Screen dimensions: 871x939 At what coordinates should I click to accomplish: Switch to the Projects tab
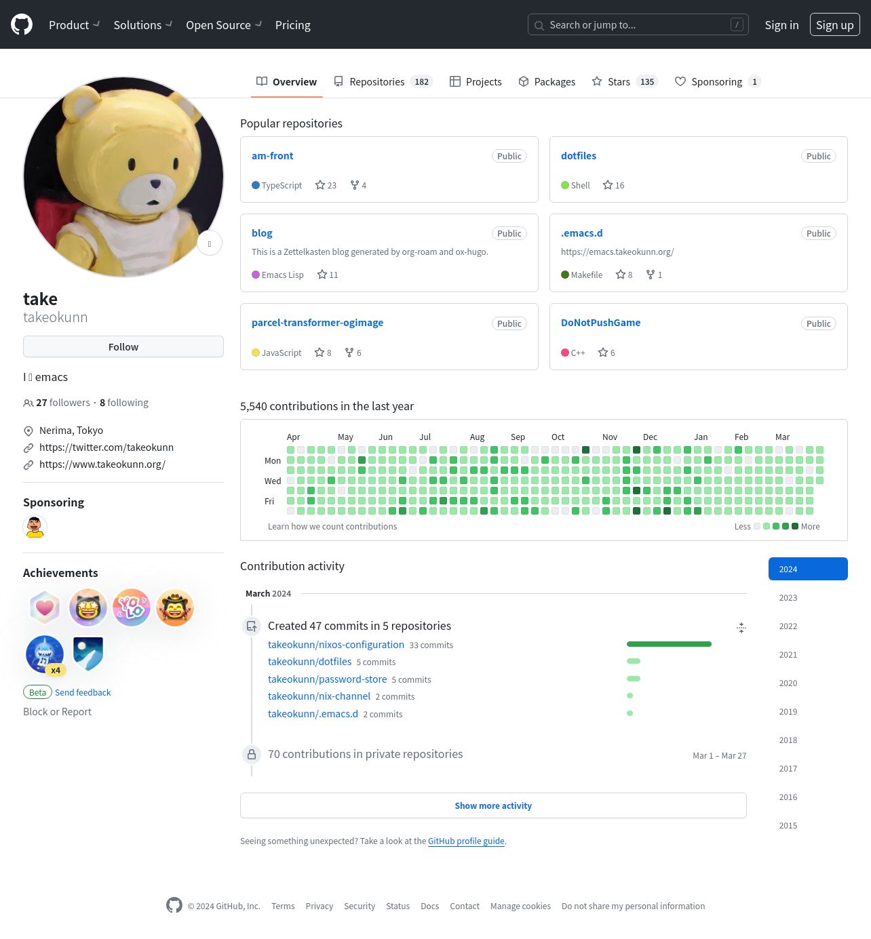[476, 81]
